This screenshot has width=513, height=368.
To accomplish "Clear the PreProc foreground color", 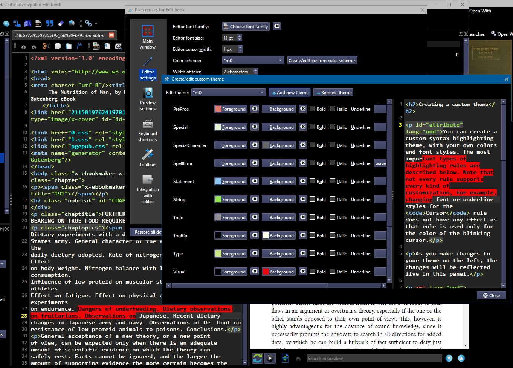I will pyautogui.click(x=255, y=108).
